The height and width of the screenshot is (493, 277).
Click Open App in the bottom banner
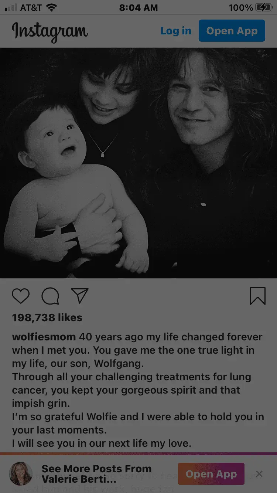(x=211, y=474)
